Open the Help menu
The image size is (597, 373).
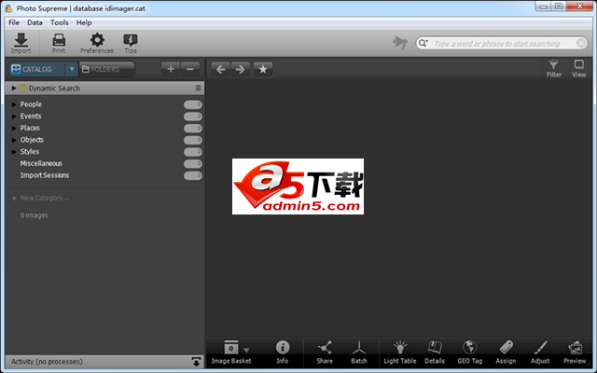(x=84, y=22)
